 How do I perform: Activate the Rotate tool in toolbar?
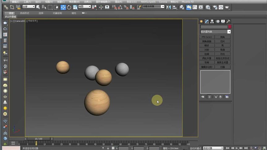coord(69,7)
